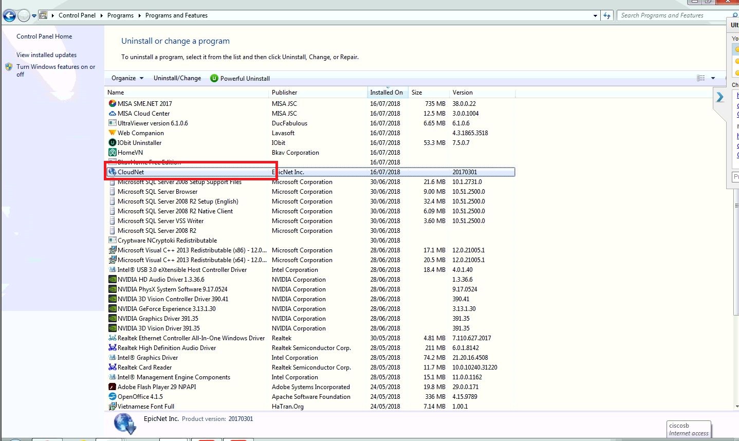Click the Back navigation arrow button
This screenshot has height=441, width=739.
(x=9, y=16)
